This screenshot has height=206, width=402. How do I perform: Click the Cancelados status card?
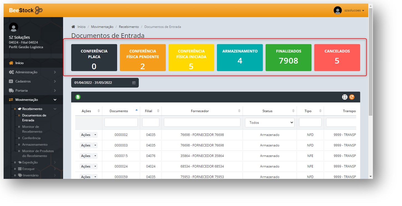[337, 58]
